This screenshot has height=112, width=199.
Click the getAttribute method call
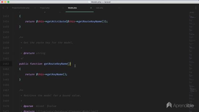point(56,21)
